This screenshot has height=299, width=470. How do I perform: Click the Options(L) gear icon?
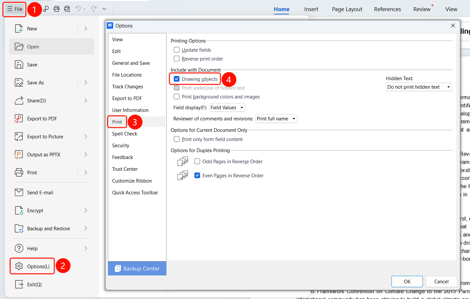[x=19, y=266]
